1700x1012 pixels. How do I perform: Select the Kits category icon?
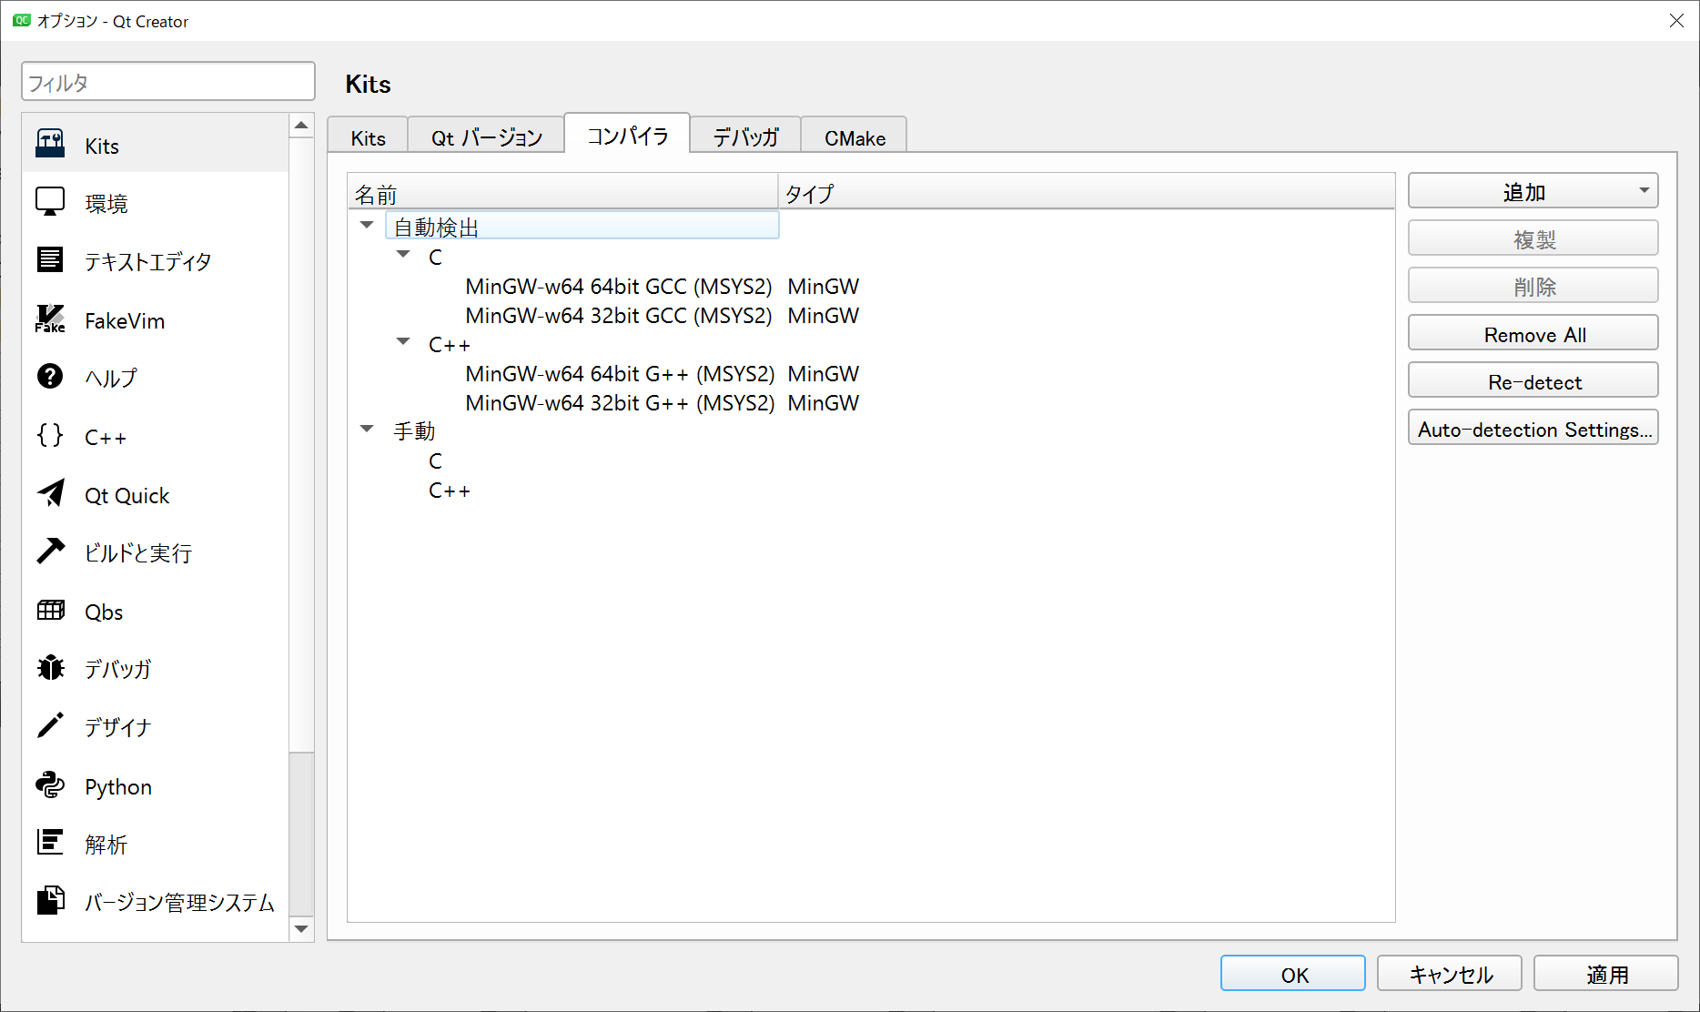pos(50,144)
